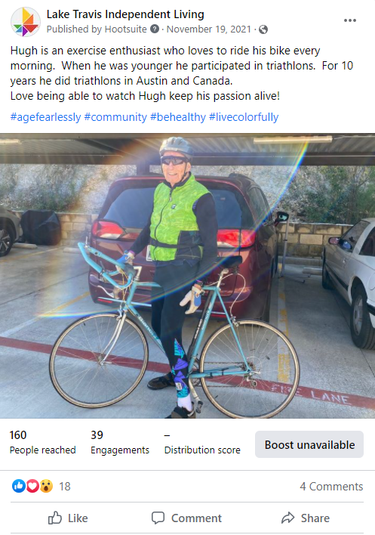Click the Share button below the post

coord(305,518)
